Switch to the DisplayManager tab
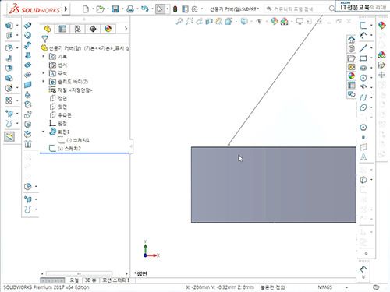The height and width of the screenshot is (292, 390). (108, 29)
